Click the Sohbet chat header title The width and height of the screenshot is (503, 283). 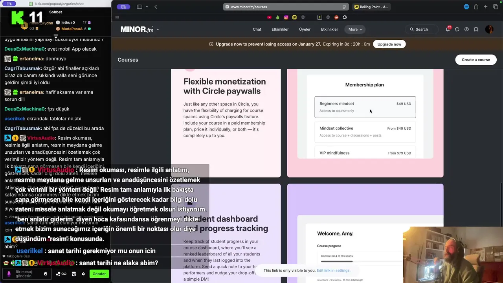coord(55,12)
